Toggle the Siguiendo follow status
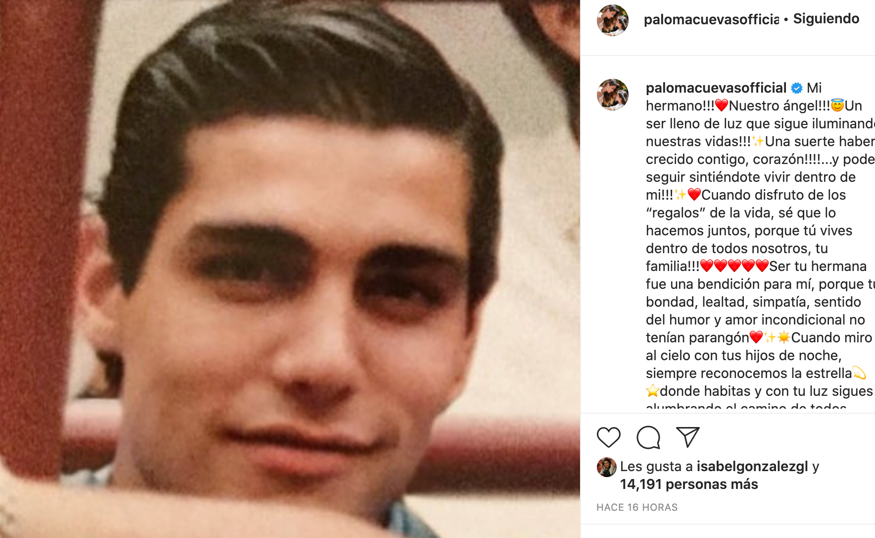The height and width of the screenshot is (538, 875). [x=826, y=19]
